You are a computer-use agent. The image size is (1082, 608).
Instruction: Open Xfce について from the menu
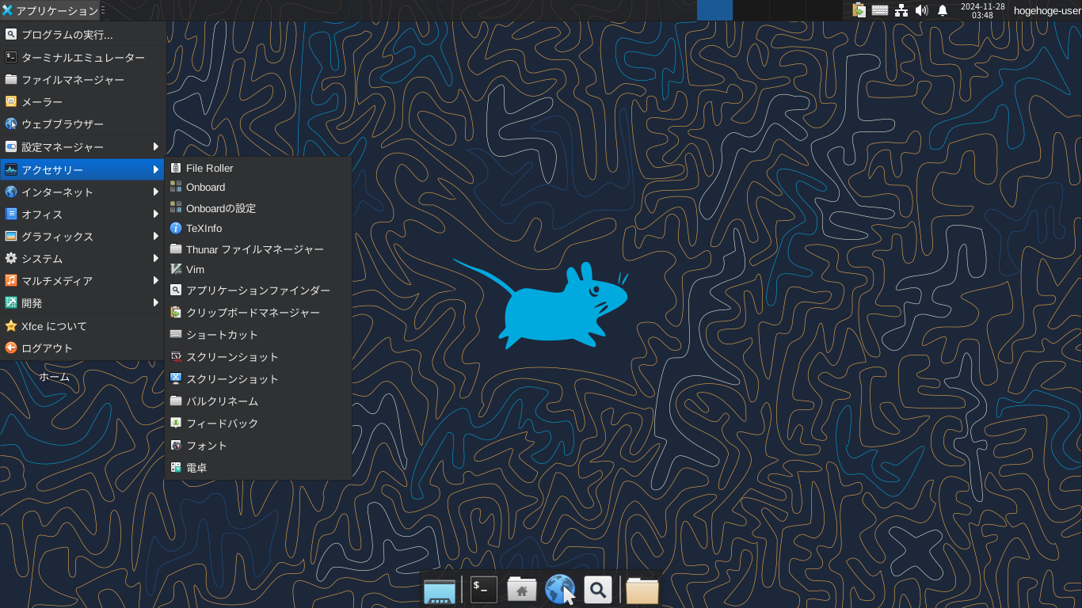83,326
